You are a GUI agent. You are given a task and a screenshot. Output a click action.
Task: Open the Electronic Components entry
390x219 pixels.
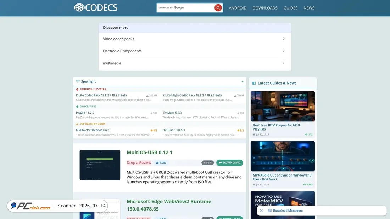coord(195,51)
